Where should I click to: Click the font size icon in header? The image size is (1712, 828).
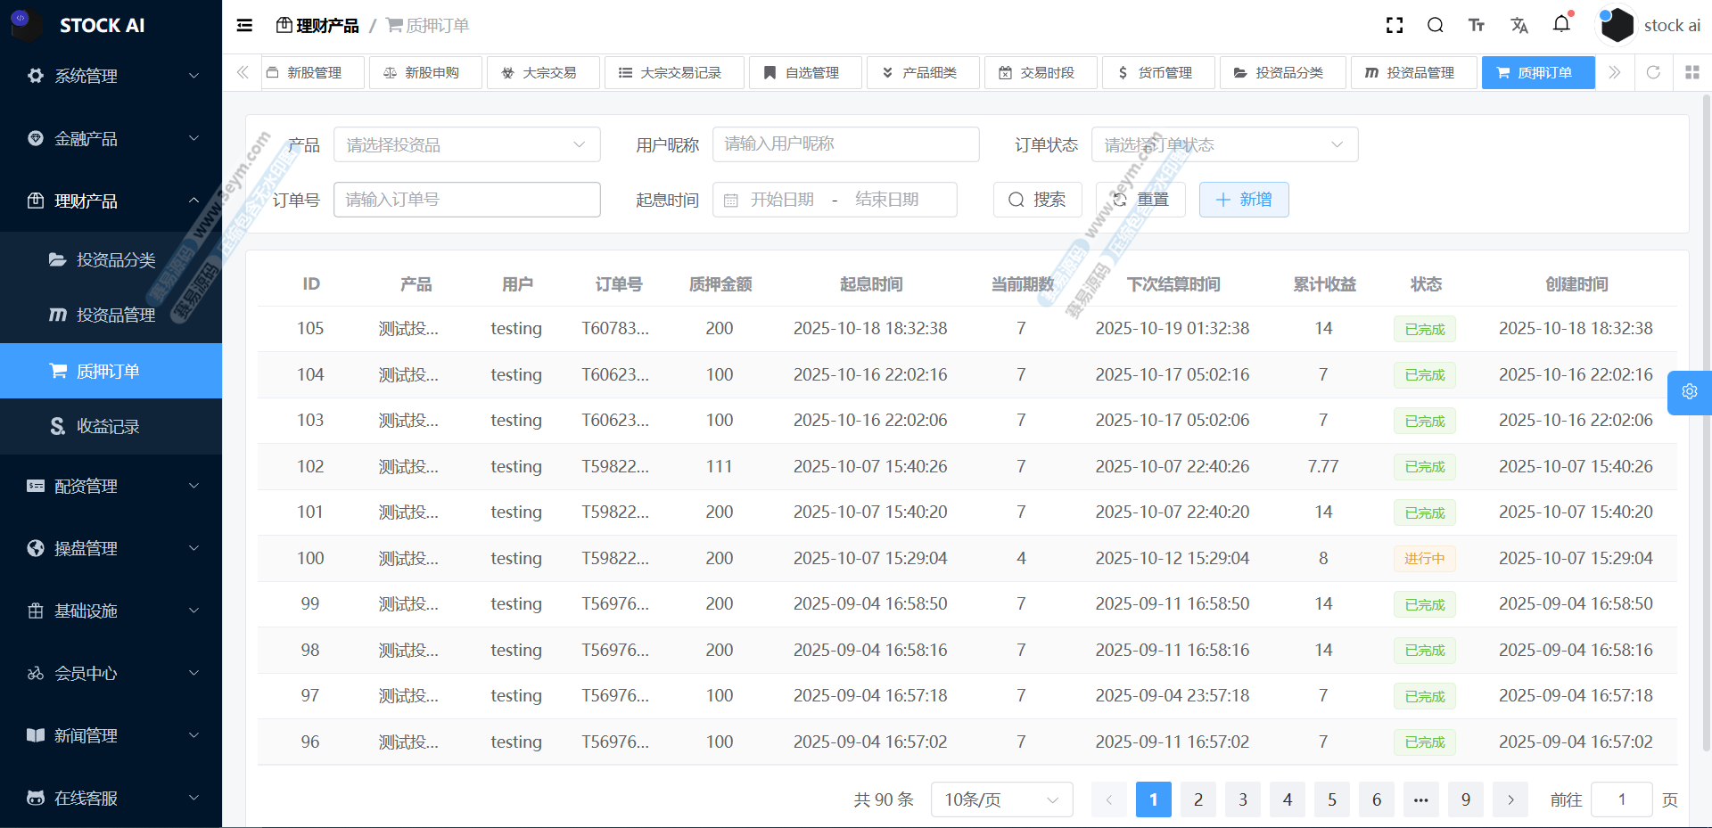tap(1477, 26)
